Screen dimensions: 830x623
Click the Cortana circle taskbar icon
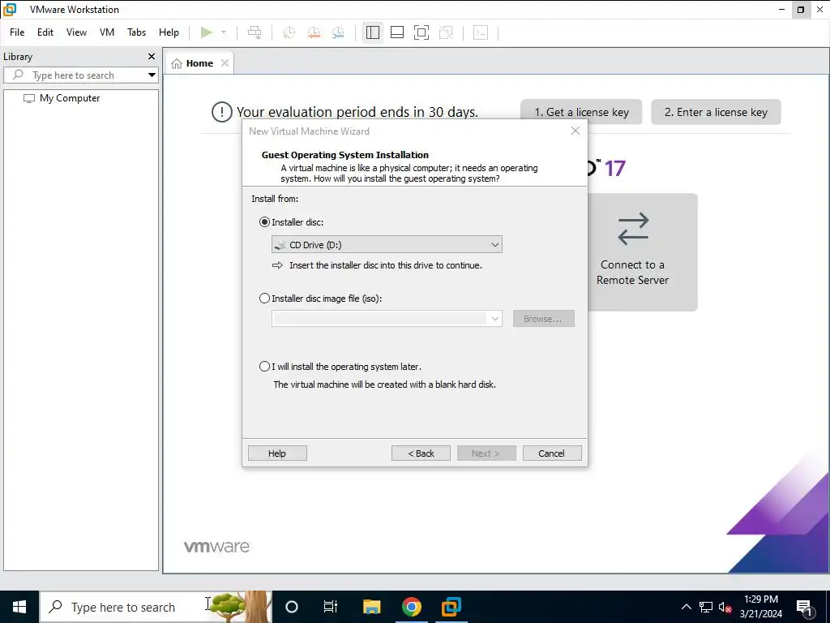pos(292,607)
